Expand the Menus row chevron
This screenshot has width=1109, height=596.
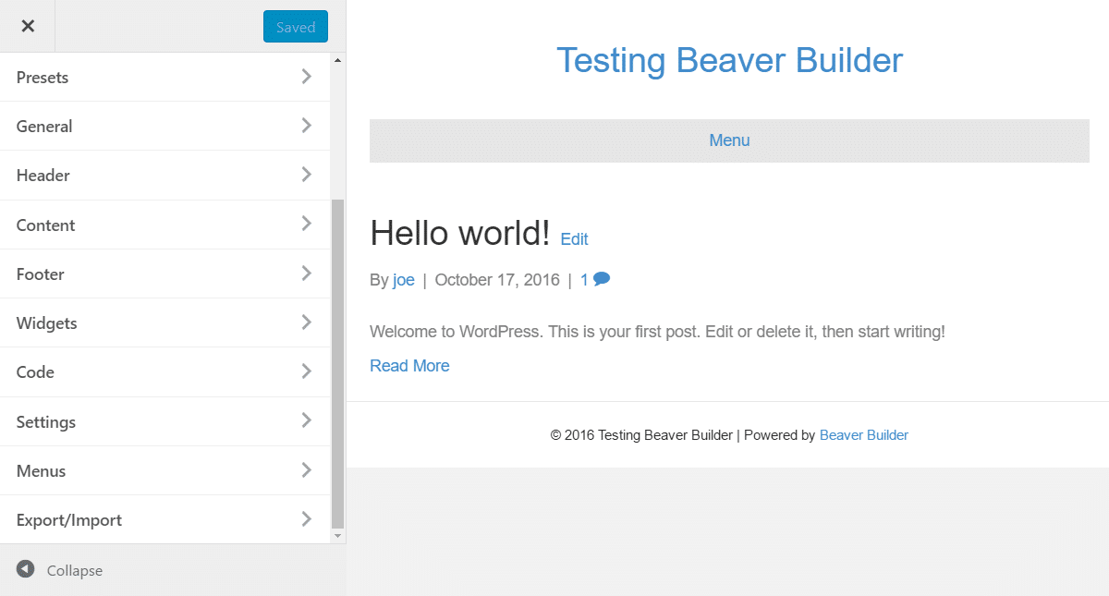point(307,470)
